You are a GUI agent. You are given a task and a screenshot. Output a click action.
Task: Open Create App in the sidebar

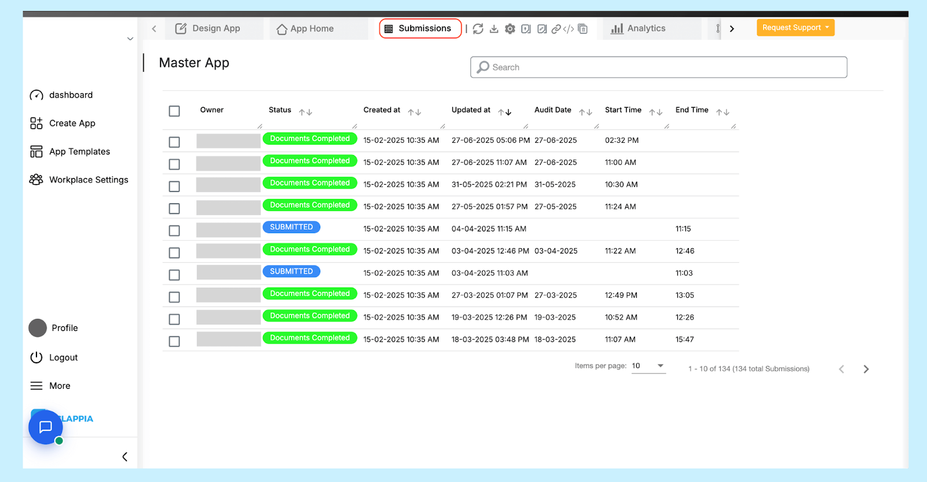[63, 123]
